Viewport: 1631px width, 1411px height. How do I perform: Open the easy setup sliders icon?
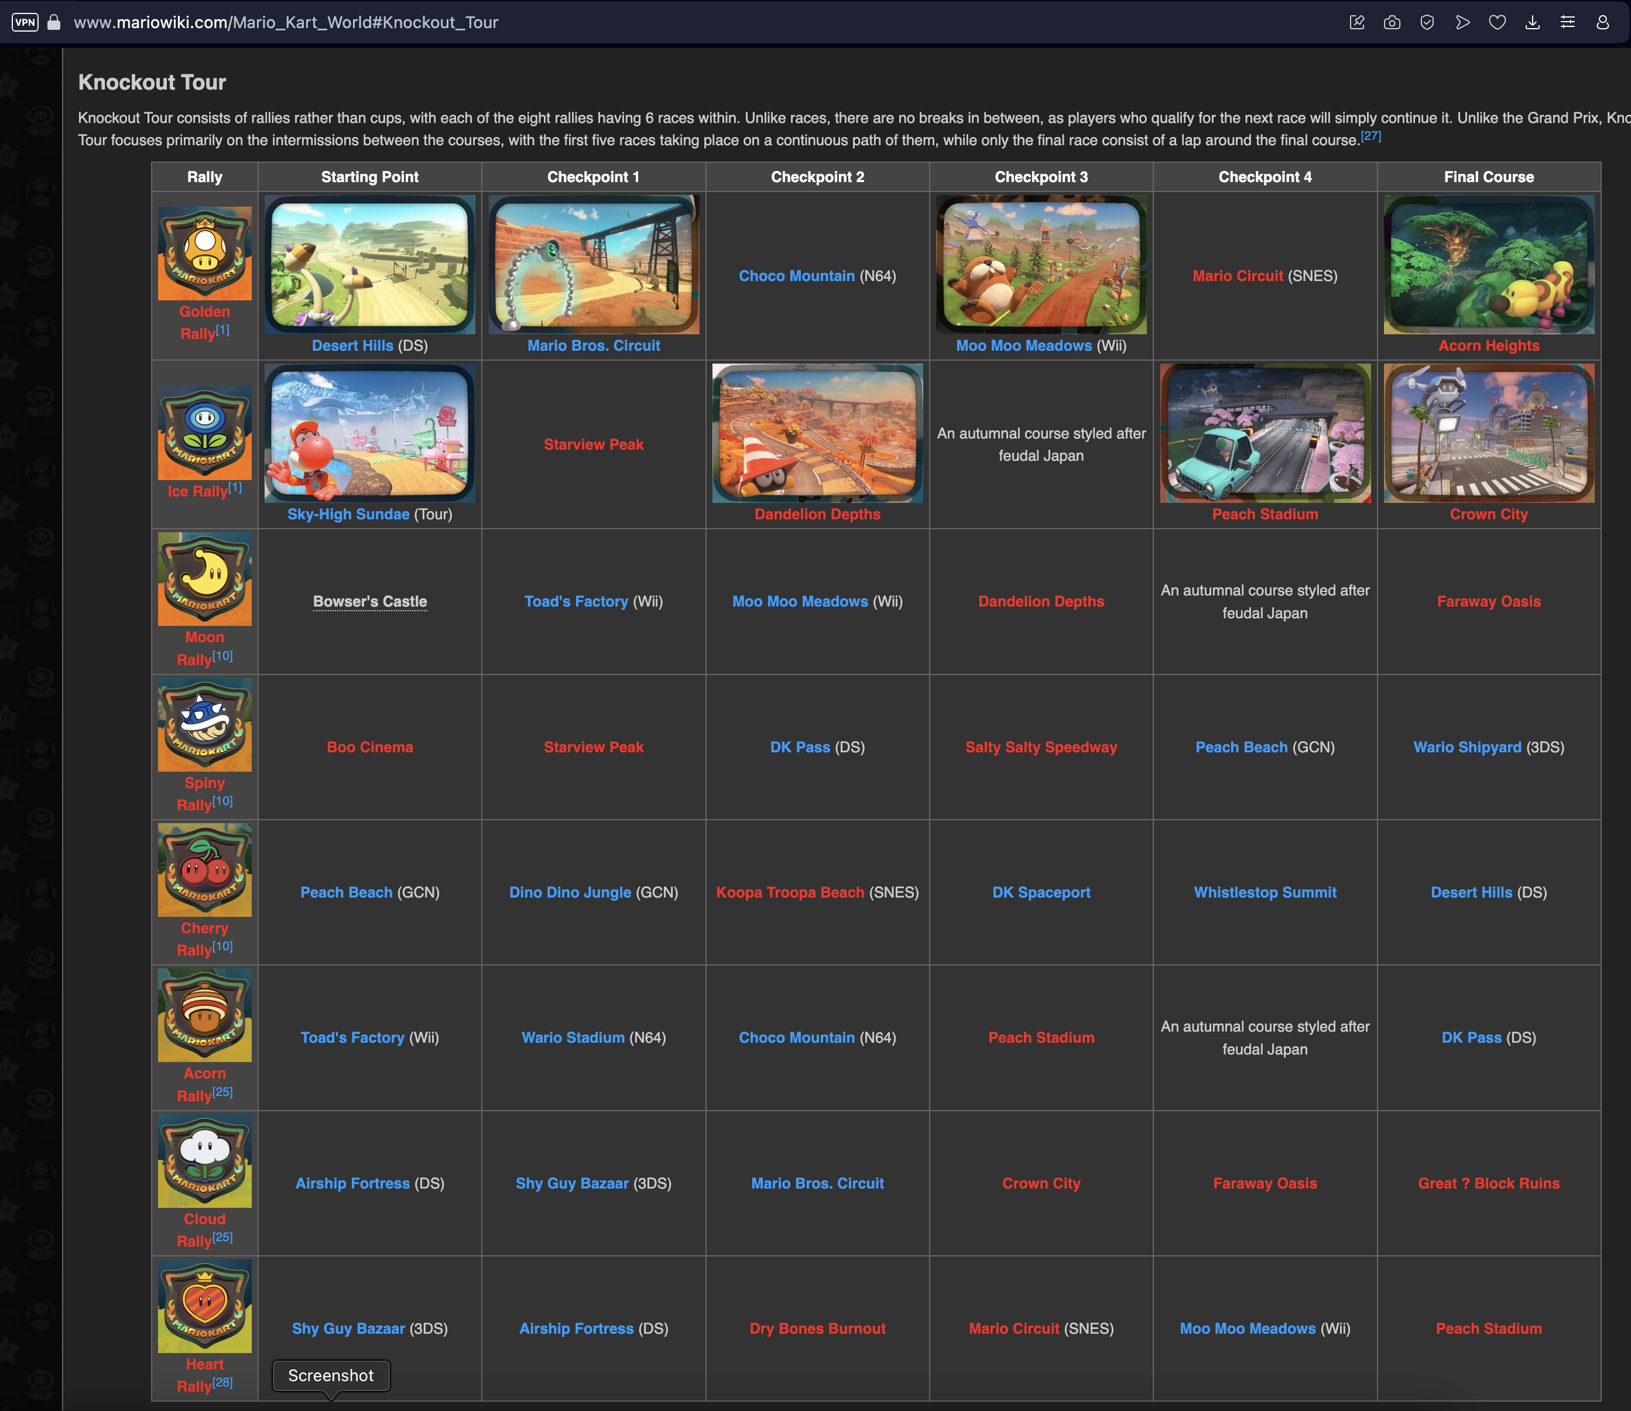click(1567, 22)
